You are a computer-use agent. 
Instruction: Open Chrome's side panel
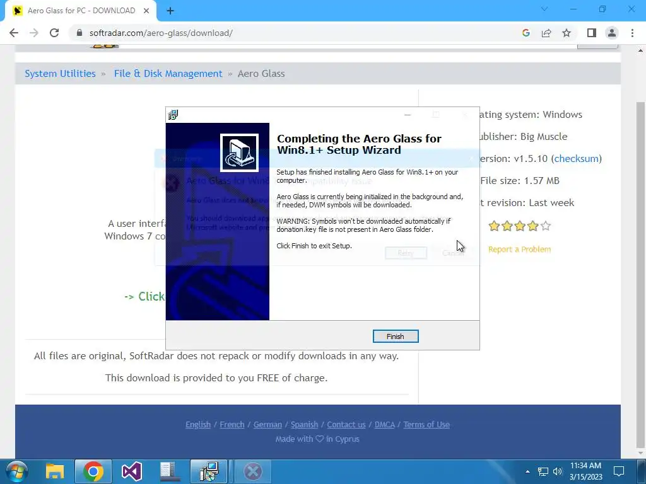point(592,33)
